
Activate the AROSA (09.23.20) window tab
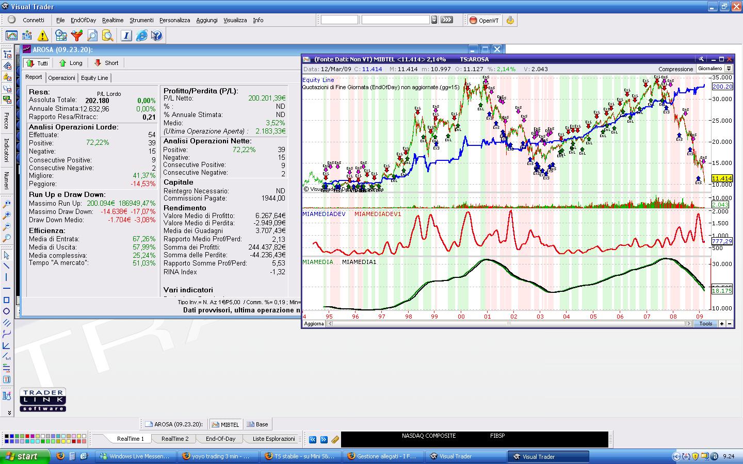pyautogui.click(x=174, y=424)
